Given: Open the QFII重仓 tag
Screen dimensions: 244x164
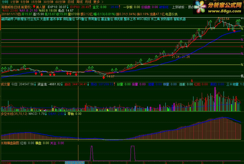Looking at the screenshot, I should (81, 19).
